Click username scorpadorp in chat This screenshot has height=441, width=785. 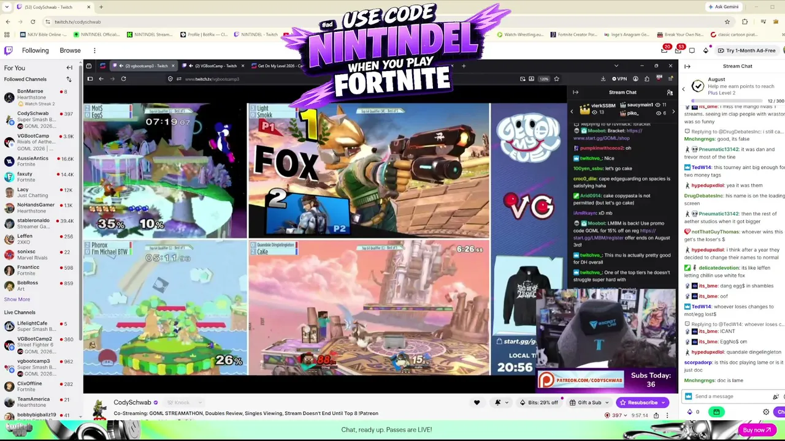click(x=699, y=362)
